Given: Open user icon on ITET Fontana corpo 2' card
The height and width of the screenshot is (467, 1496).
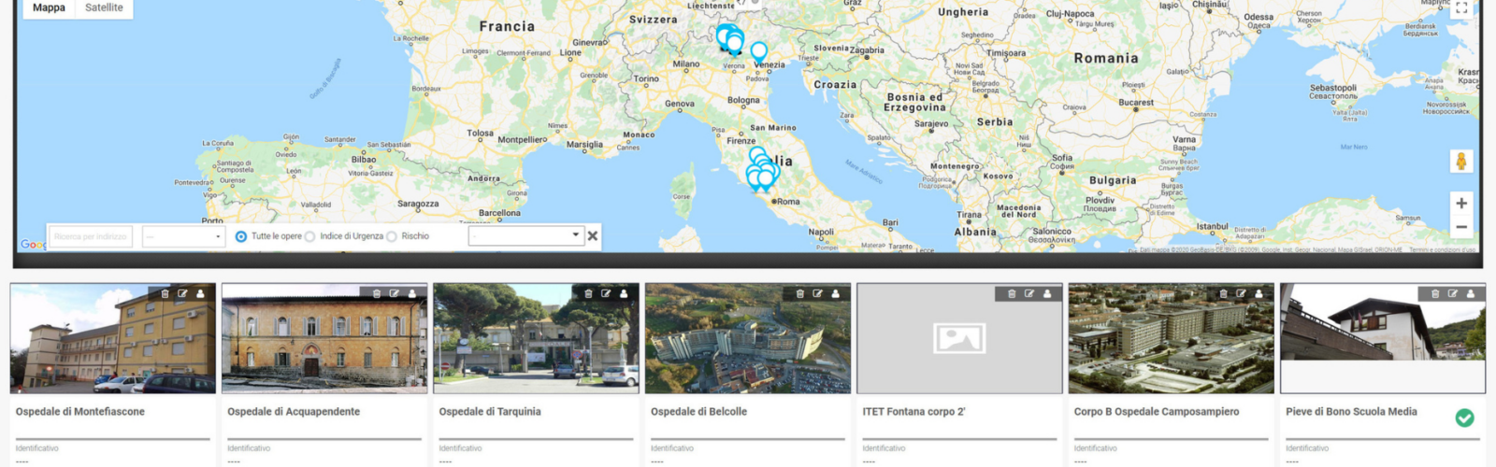Looking at the screenshot, I should (x=1047, y=293).
